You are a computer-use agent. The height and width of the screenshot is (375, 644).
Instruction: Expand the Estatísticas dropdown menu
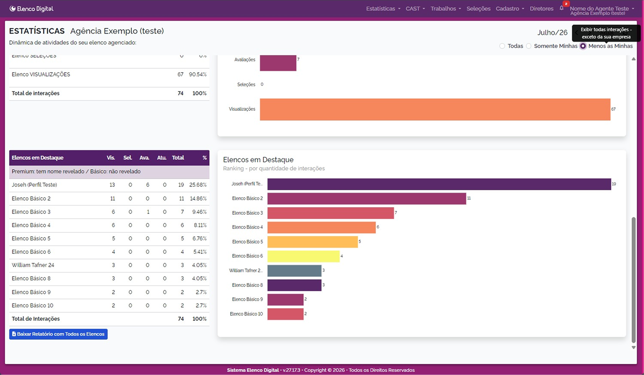[x=383, y=9]
